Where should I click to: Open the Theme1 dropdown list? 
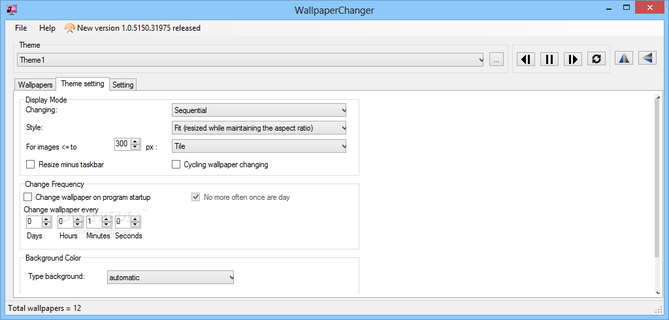(251, 60)
